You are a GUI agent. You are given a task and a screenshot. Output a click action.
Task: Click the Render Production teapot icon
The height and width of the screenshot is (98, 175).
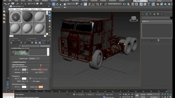click(165, 4)
